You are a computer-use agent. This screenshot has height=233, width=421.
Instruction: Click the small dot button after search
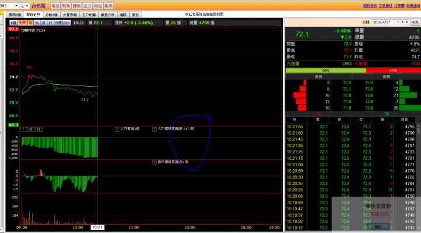click(x=27, y=6)
